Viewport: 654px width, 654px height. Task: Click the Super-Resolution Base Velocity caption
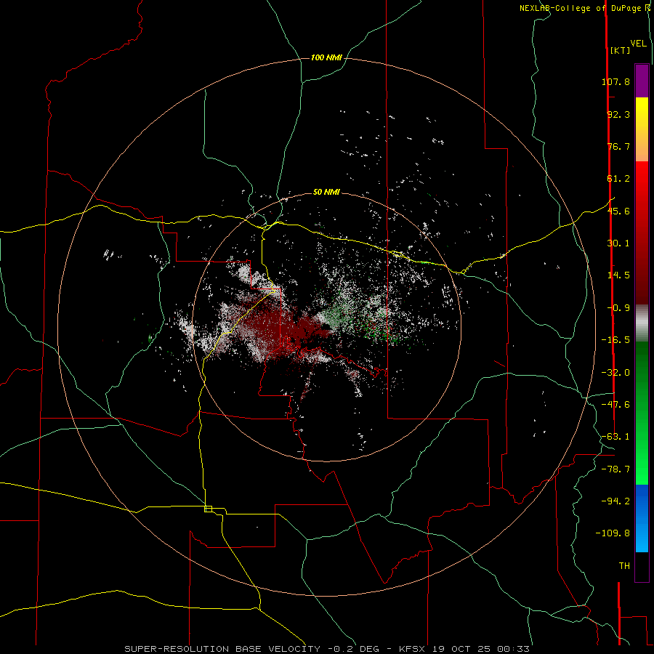(327, 649)
